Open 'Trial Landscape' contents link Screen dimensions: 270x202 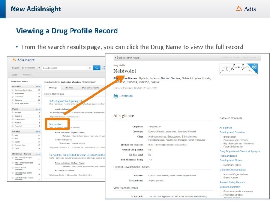tap(228, 156)
